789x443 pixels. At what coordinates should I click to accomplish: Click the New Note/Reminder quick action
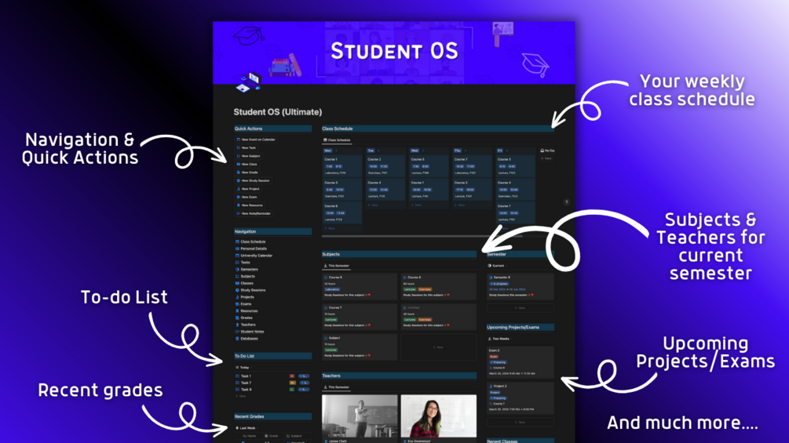click(x=254, y=213)
